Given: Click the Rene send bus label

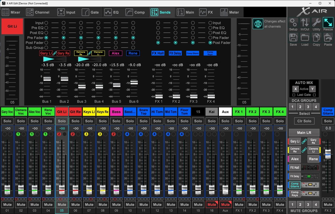Looking at the screenshot, I should click(x=133, y=53).
